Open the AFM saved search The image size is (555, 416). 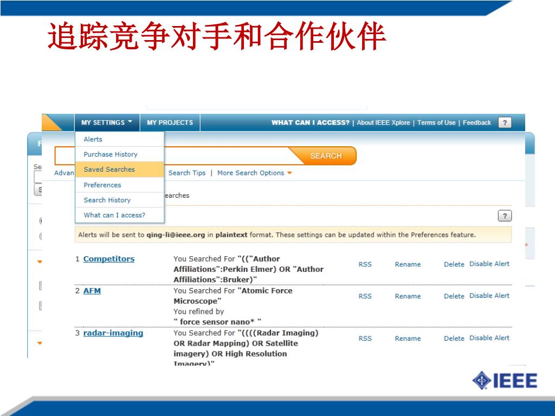pyautogui.click(x=92, y=291)
